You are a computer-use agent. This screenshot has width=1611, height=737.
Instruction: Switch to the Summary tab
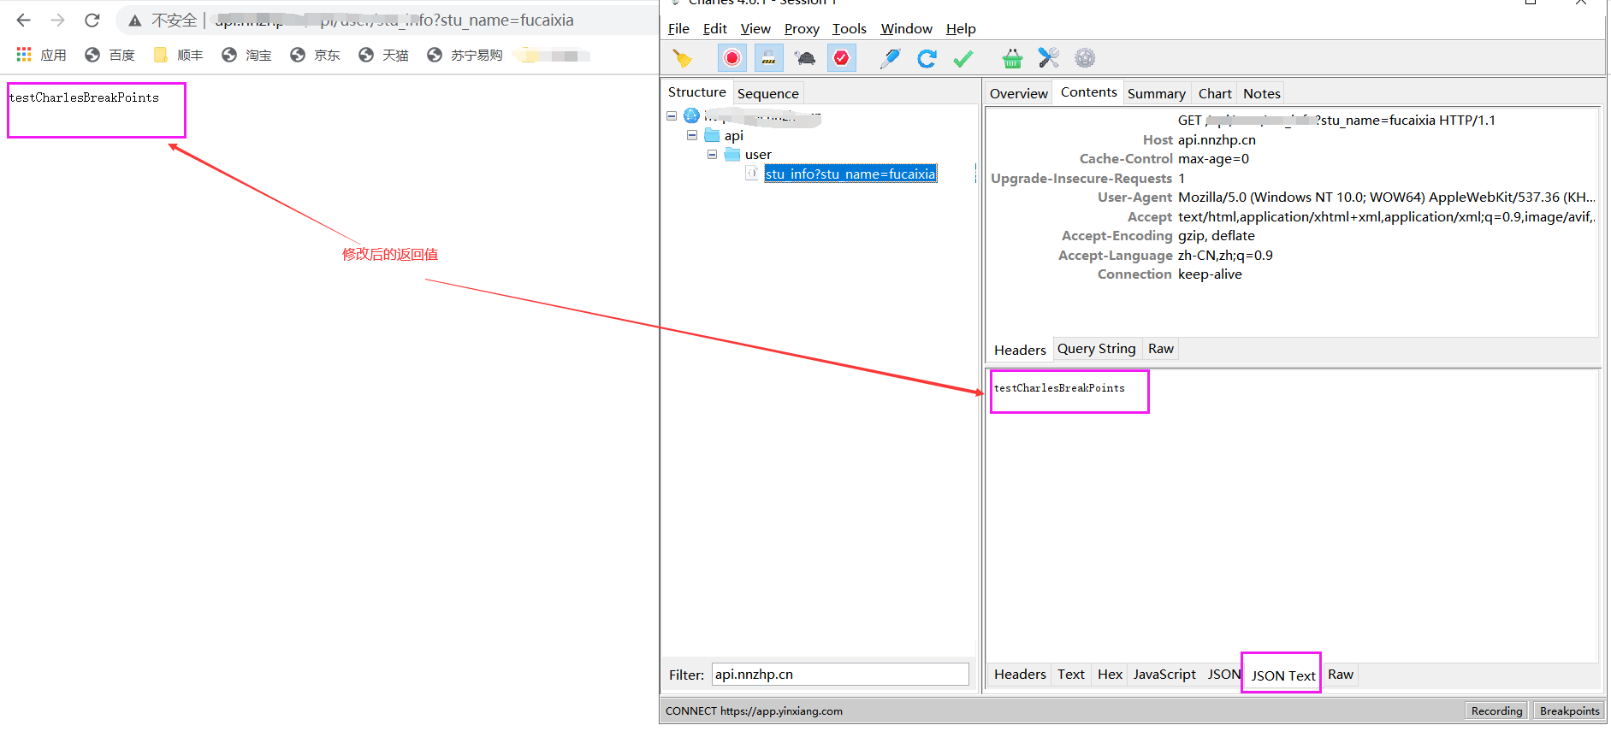tap(1157, 93)
